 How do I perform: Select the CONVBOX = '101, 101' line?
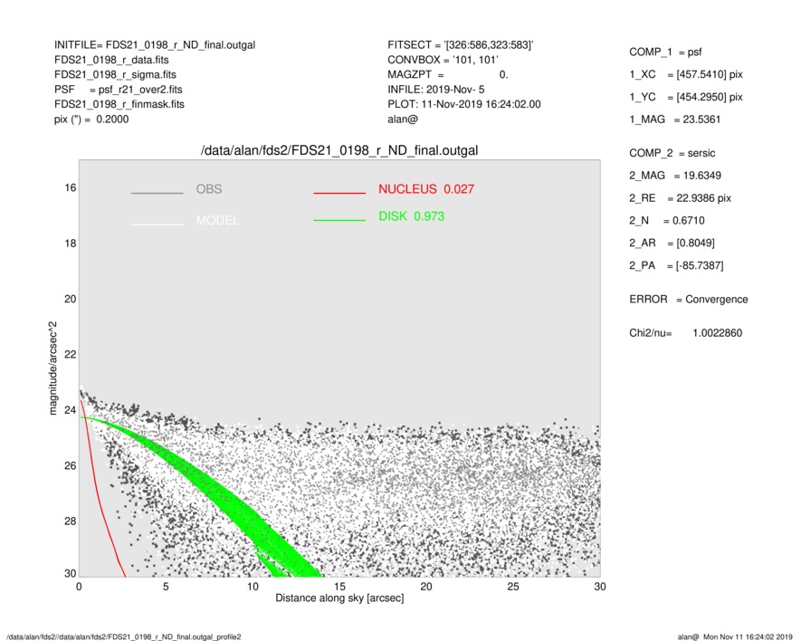[x=443, y=60]
